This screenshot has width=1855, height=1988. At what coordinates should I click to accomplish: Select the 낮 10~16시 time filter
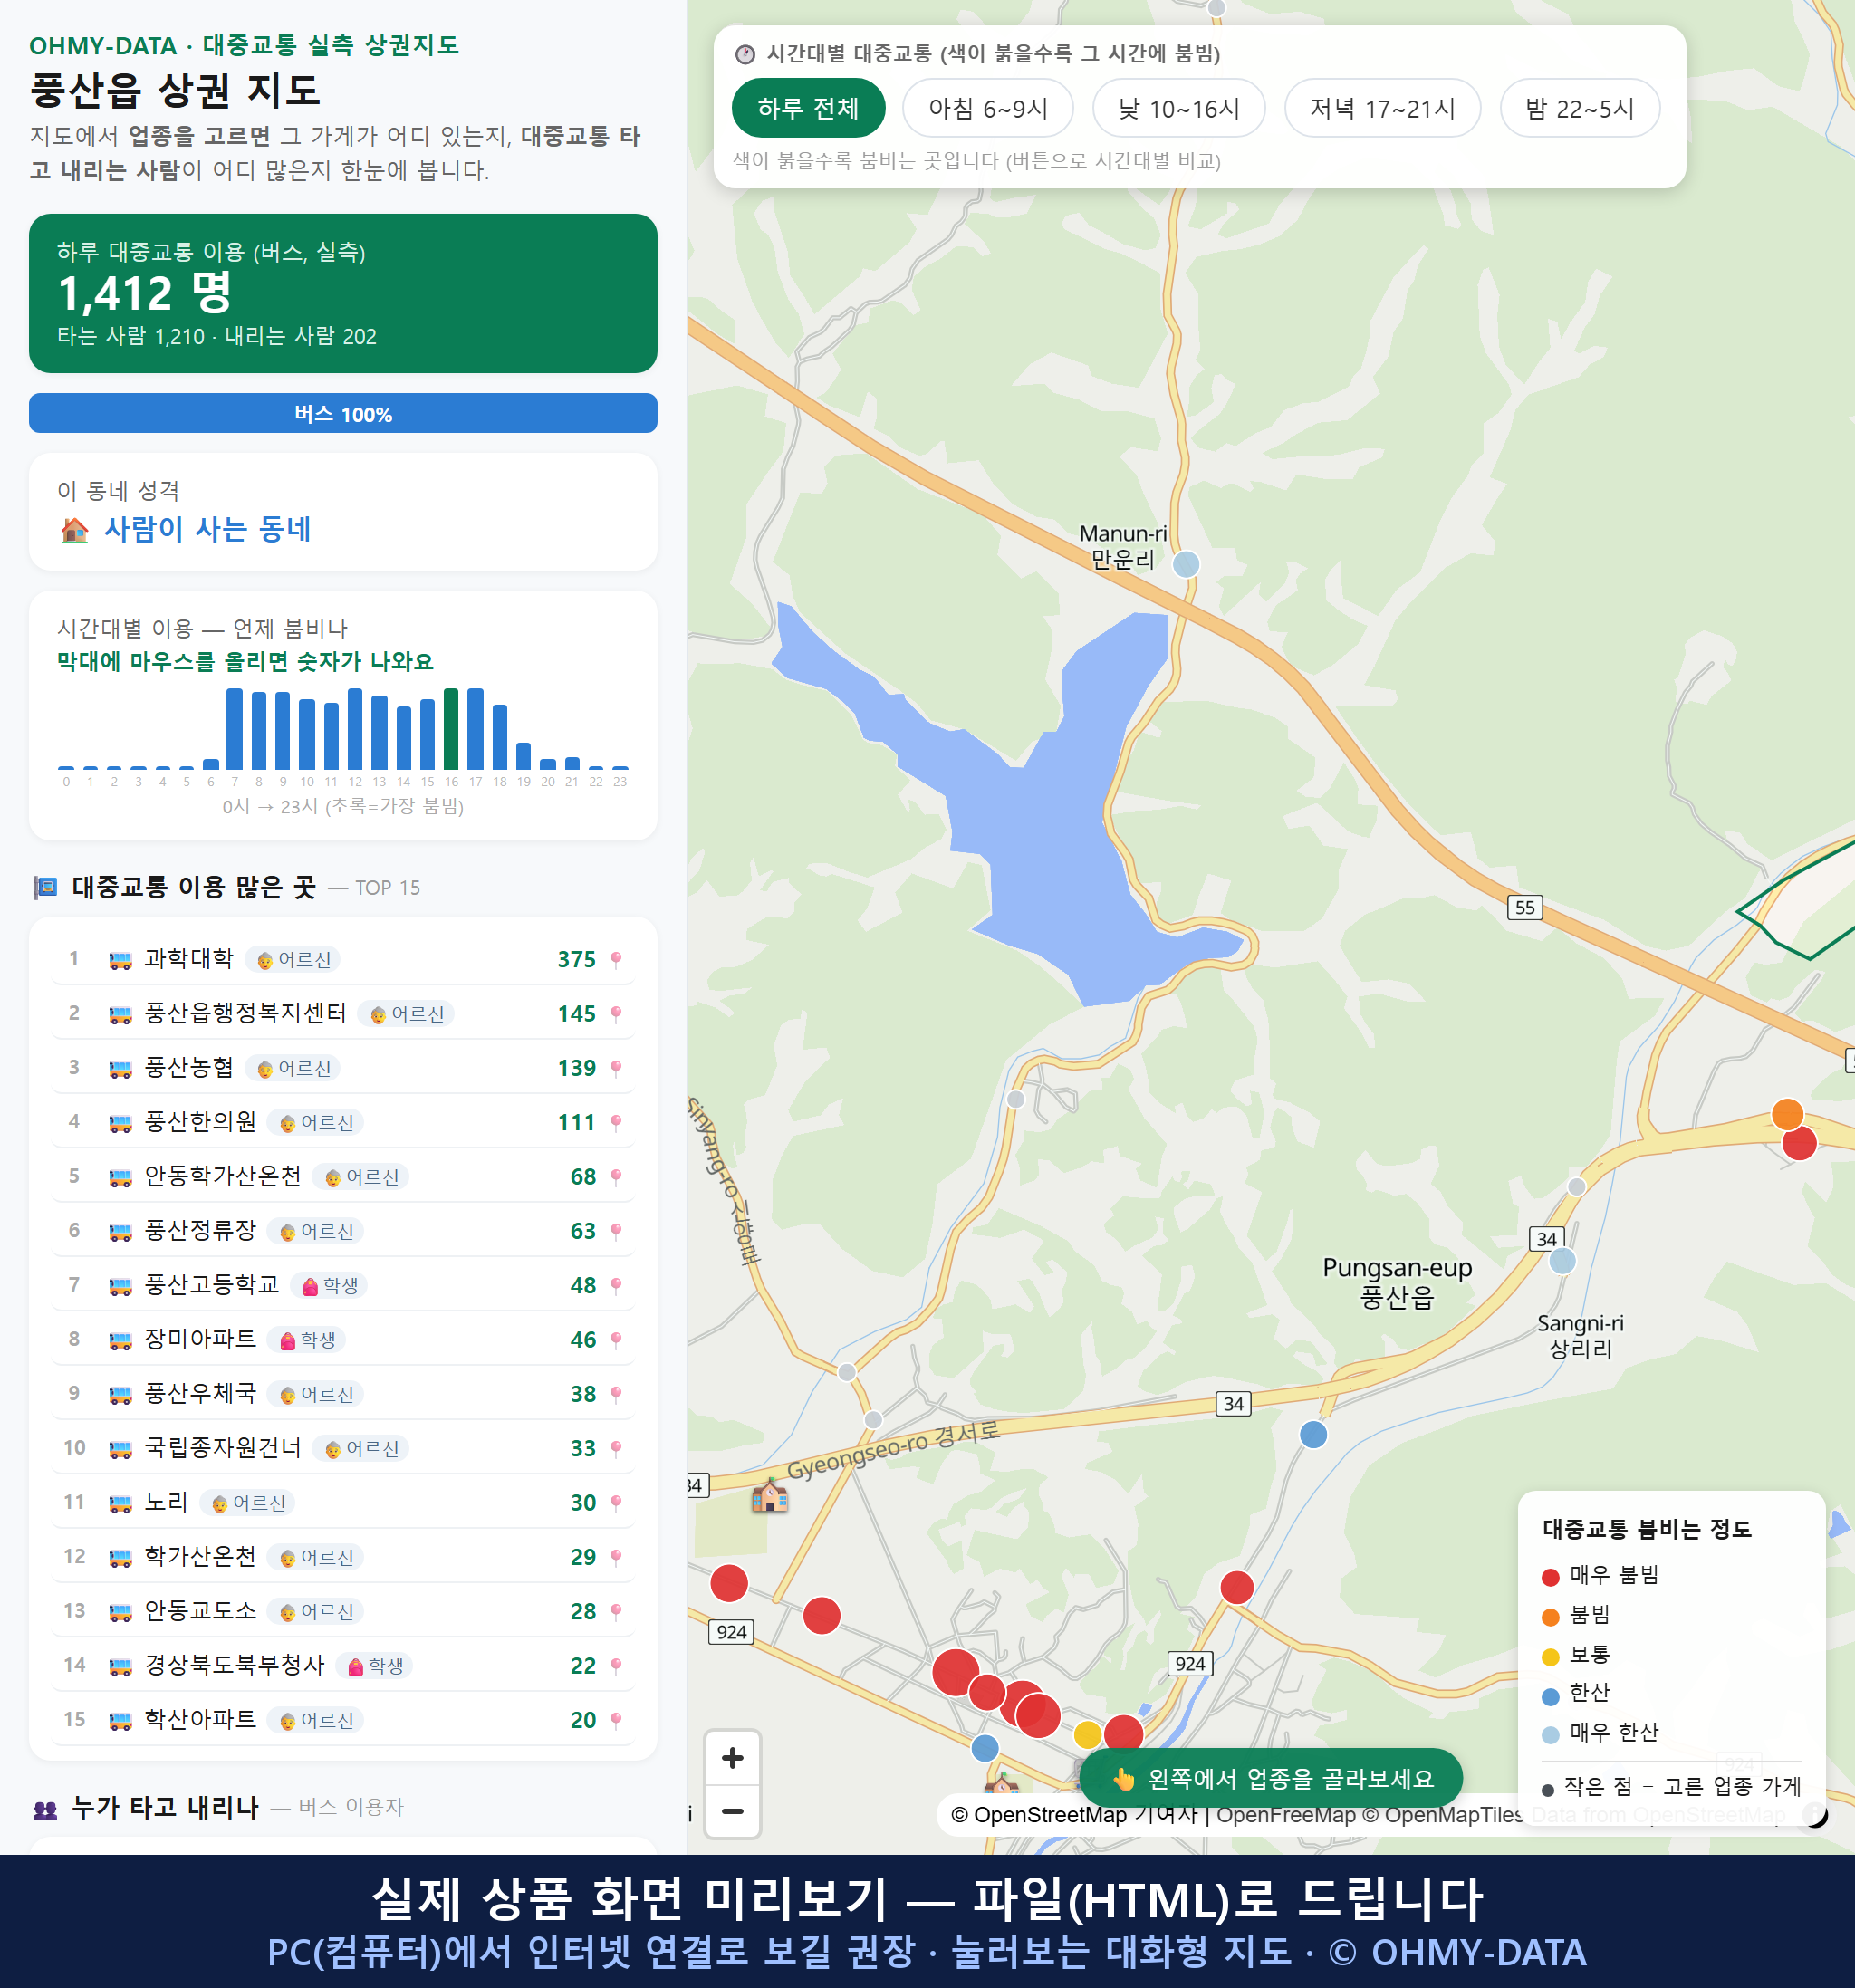pos(1179,108)
